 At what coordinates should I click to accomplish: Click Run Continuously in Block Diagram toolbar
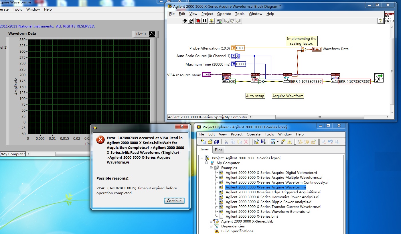tap(191, 21)
